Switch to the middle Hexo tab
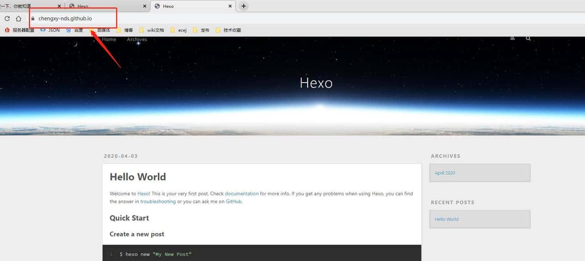 [x=108, y=6]
